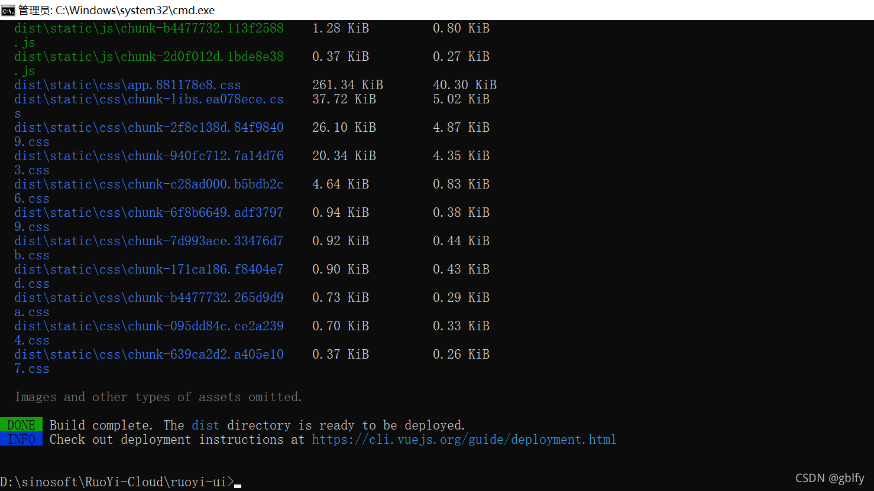Click the 0.26 KiB gzipped value
The image size is (874, 491).
click(x=461, y=355)
